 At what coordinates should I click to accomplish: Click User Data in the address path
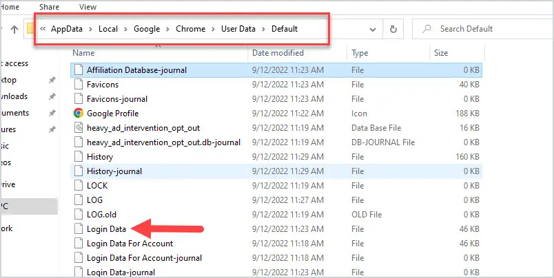(238, 29)
